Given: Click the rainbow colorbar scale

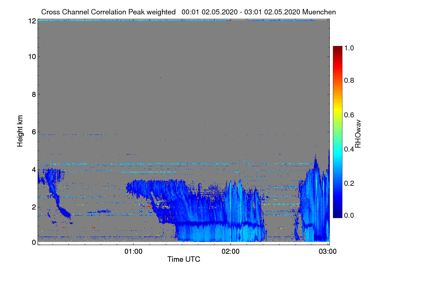Looking at the screenshot, I should [x=337, y=132].
